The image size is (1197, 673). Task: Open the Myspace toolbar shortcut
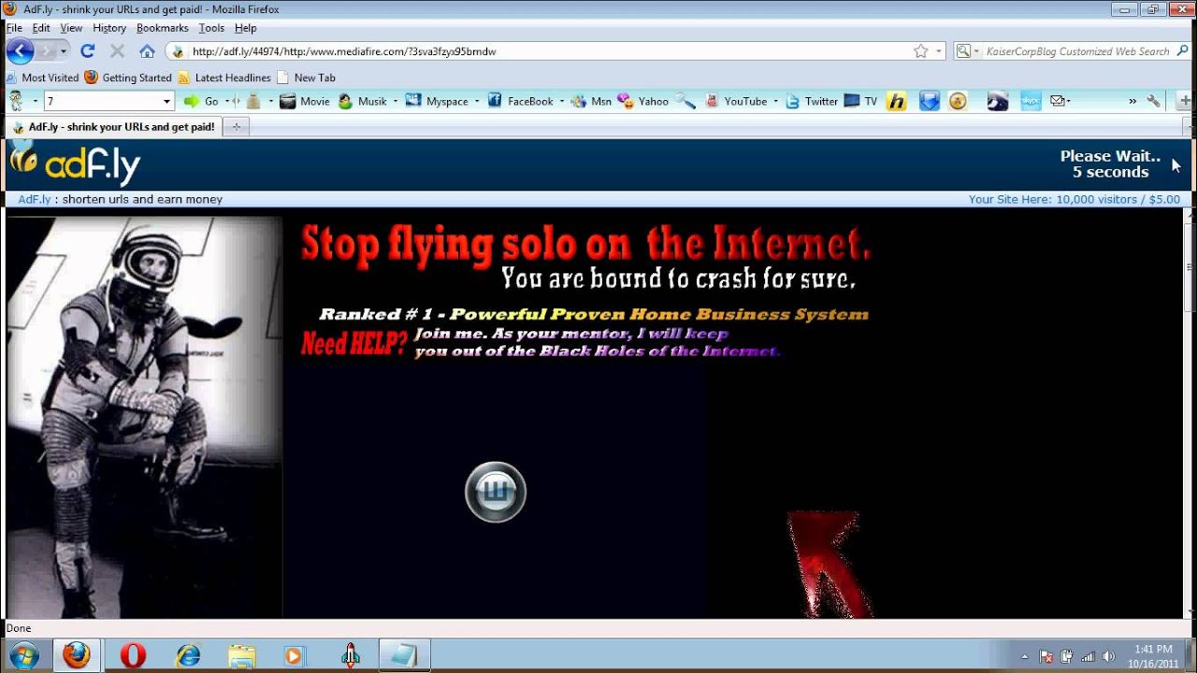tap(438, 101)
